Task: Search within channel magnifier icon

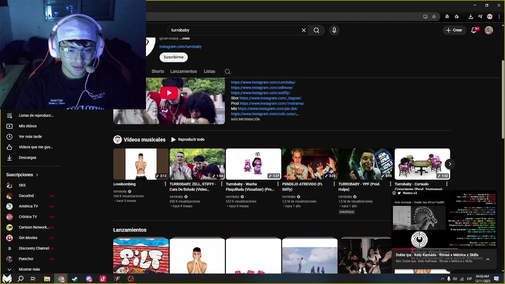Action: click(x=227, y=71)
